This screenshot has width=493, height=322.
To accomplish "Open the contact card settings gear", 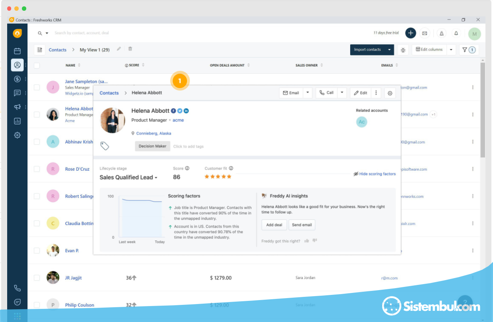I will (390, 93).
